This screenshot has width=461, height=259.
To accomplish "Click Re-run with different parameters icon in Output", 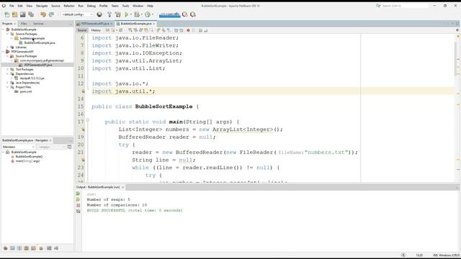I will point(79,199).
